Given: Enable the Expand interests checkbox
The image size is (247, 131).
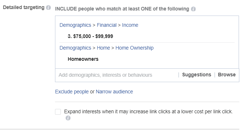Looking at the screenshot, I should [58, 112].
